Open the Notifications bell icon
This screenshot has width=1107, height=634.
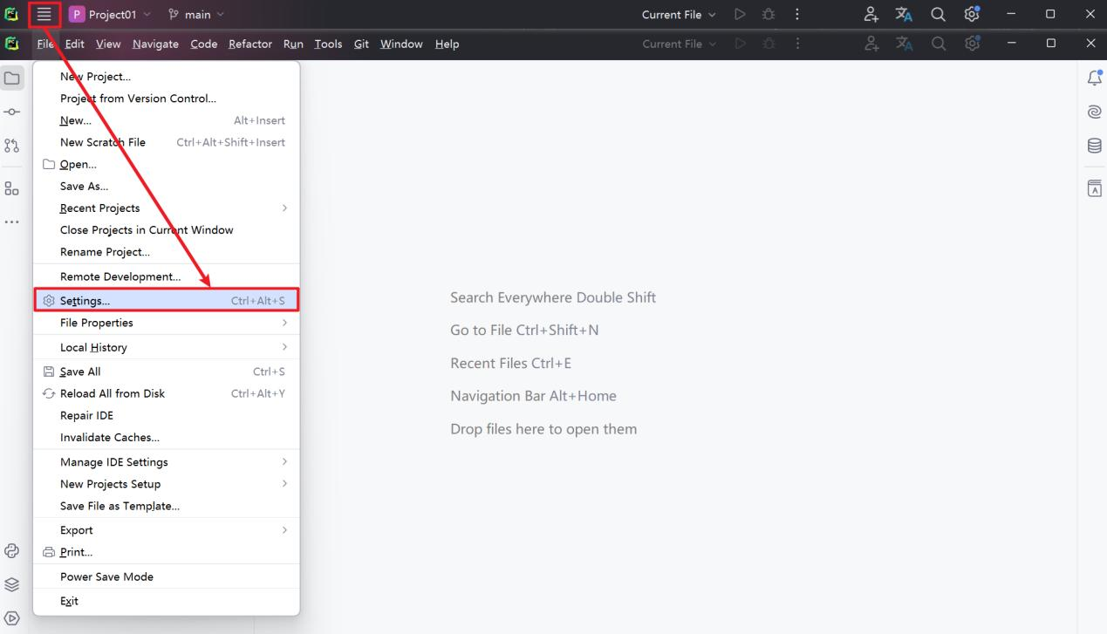point(1094,78)
